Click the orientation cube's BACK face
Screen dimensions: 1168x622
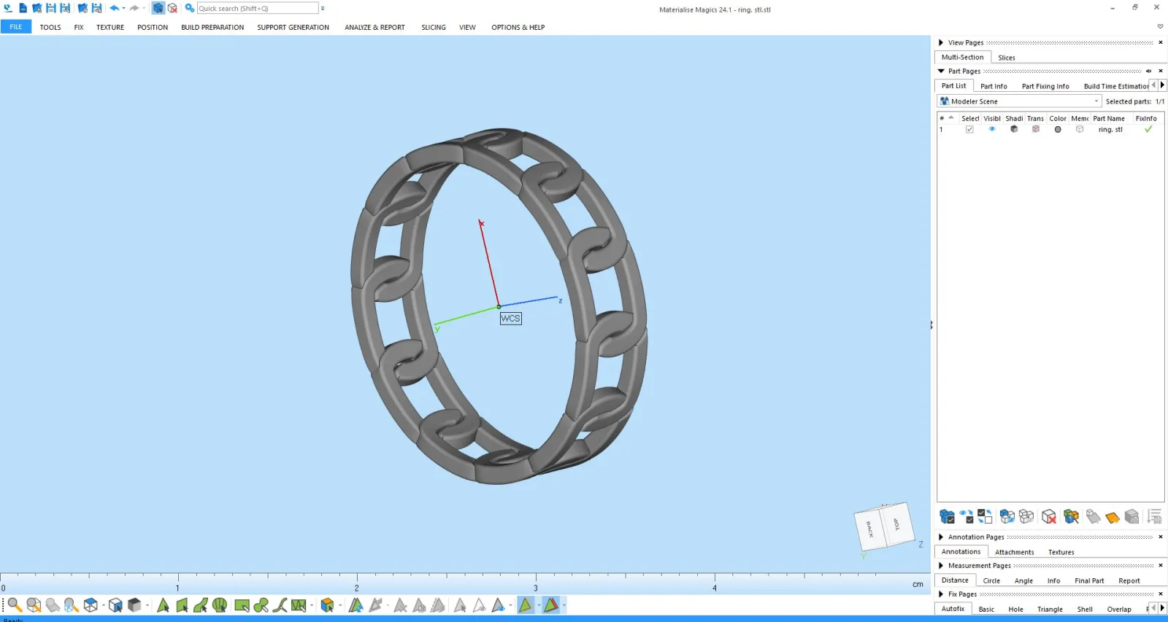[x=869, y=529]
